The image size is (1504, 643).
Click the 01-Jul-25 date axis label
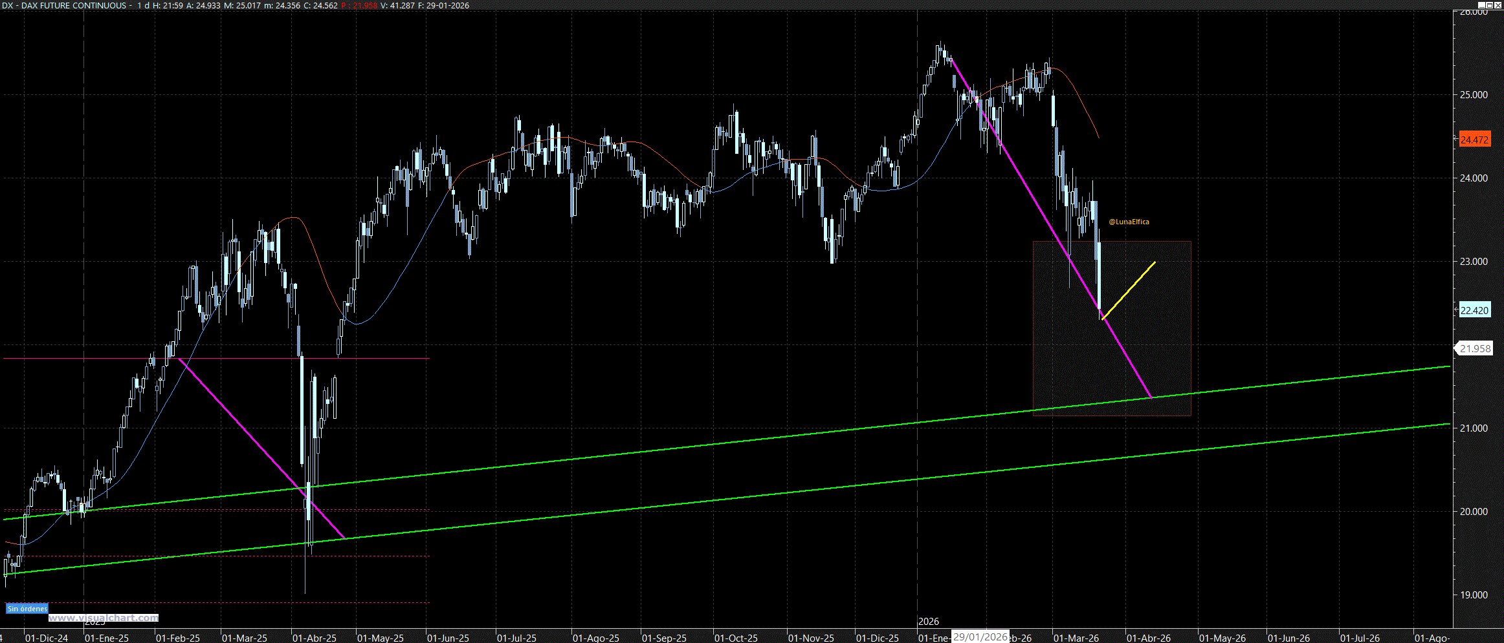[x=518, y=638]
